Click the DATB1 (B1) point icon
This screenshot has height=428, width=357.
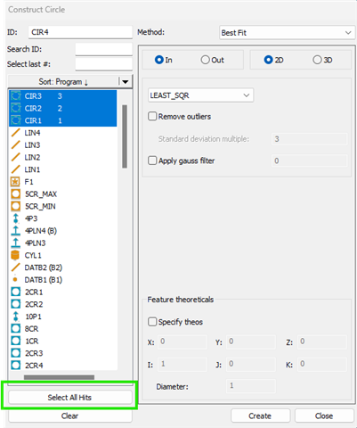[x=15, y=280]
